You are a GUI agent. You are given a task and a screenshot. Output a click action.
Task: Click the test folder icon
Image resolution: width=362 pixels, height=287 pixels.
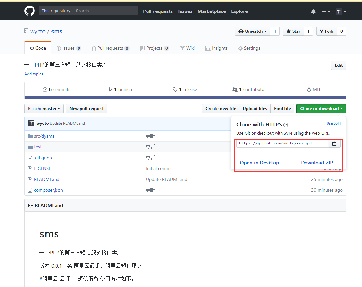pos(30,147)
